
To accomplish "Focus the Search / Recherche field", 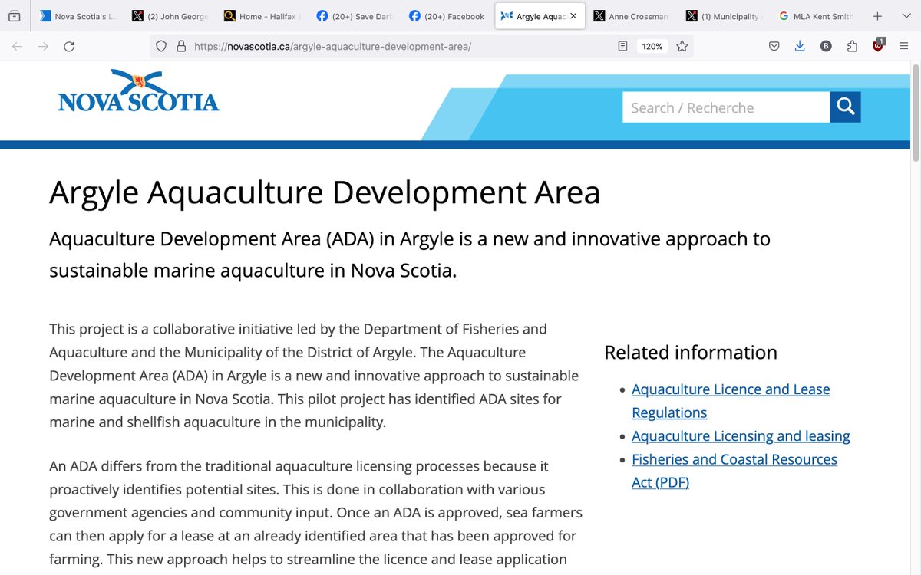I will tap(726, 107).
